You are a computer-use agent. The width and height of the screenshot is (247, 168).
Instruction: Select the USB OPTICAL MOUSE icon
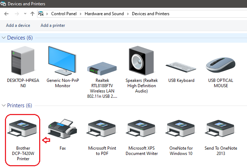pyautogui.click(x=221, y=65)
